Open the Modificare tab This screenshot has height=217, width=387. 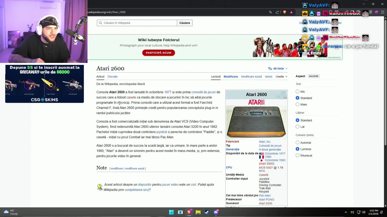231,77
